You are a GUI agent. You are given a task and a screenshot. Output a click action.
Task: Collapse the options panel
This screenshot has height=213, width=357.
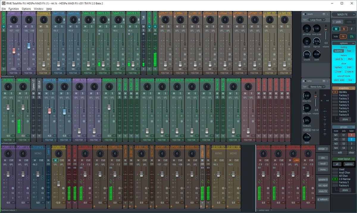(353, 43)
